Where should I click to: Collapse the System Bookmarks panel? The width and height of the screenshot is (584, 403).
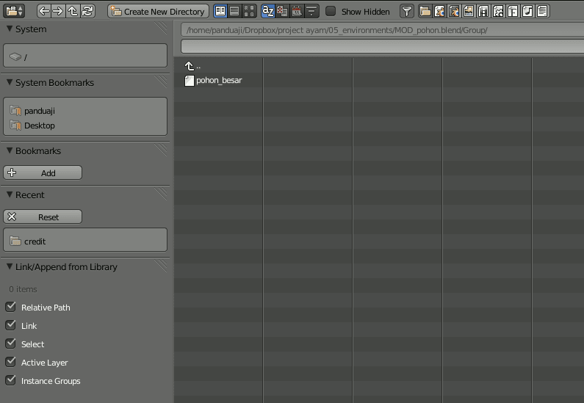10,82
